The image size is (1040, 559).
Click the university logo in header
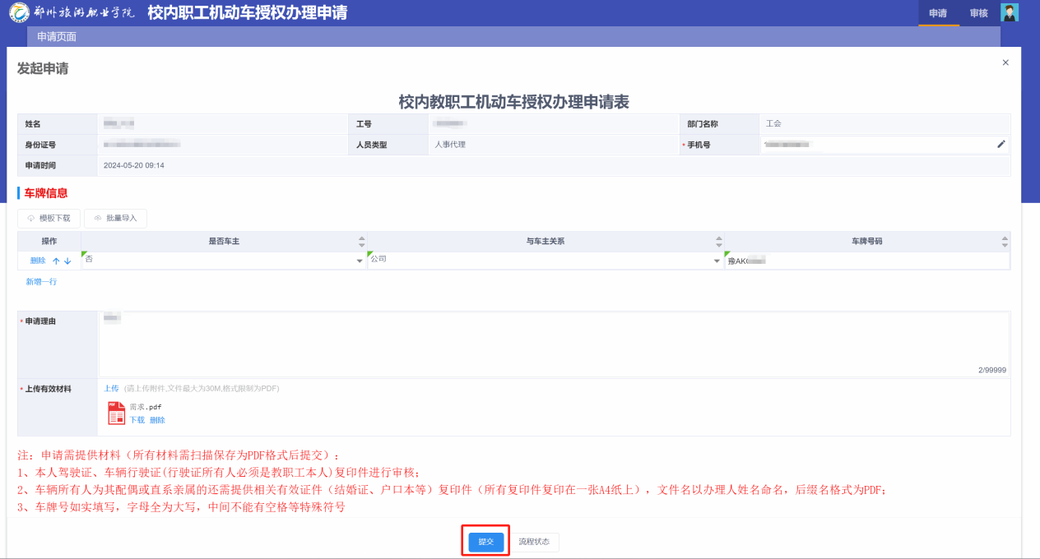[x=18, y=13]
